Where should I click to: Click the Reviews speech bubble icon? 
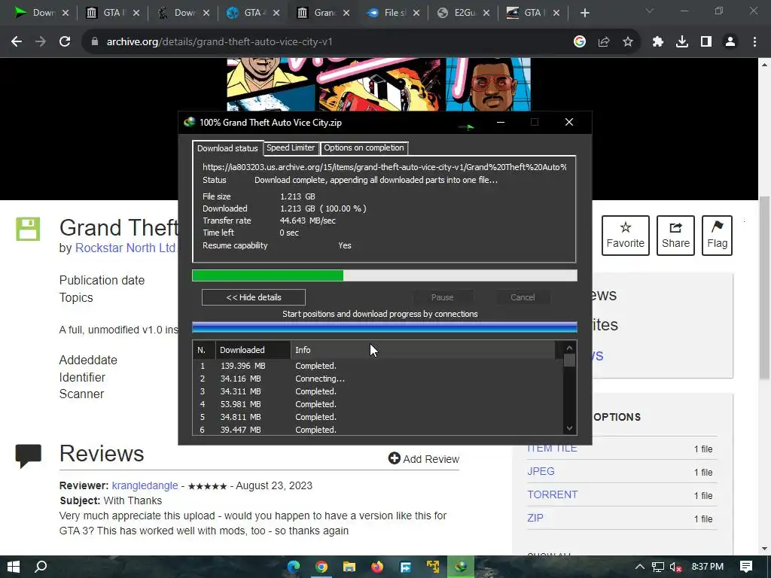(28, 455)
